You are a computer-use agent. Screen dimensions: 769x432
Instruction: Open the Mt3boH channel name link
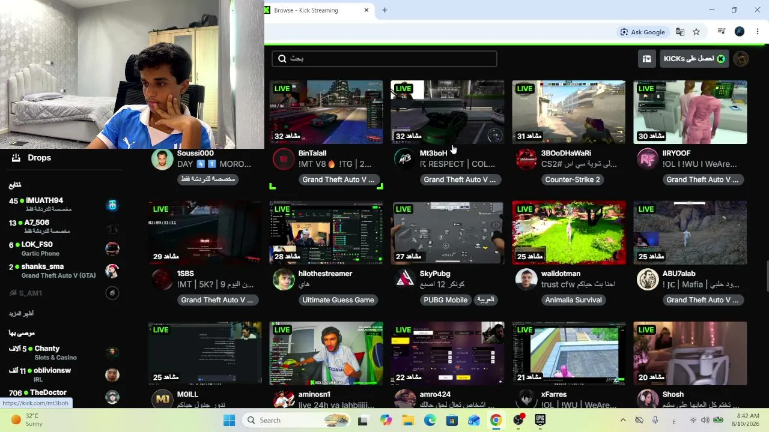point(434,154)
